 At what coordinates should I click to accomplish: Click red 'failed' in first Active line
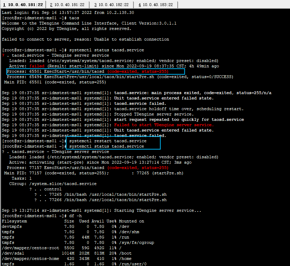click(37, 66)
